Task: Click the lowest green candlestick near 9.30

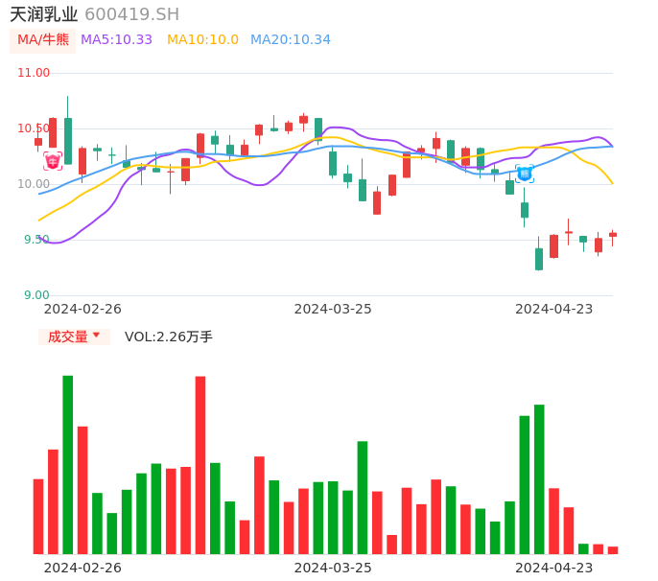Action: 539,259
